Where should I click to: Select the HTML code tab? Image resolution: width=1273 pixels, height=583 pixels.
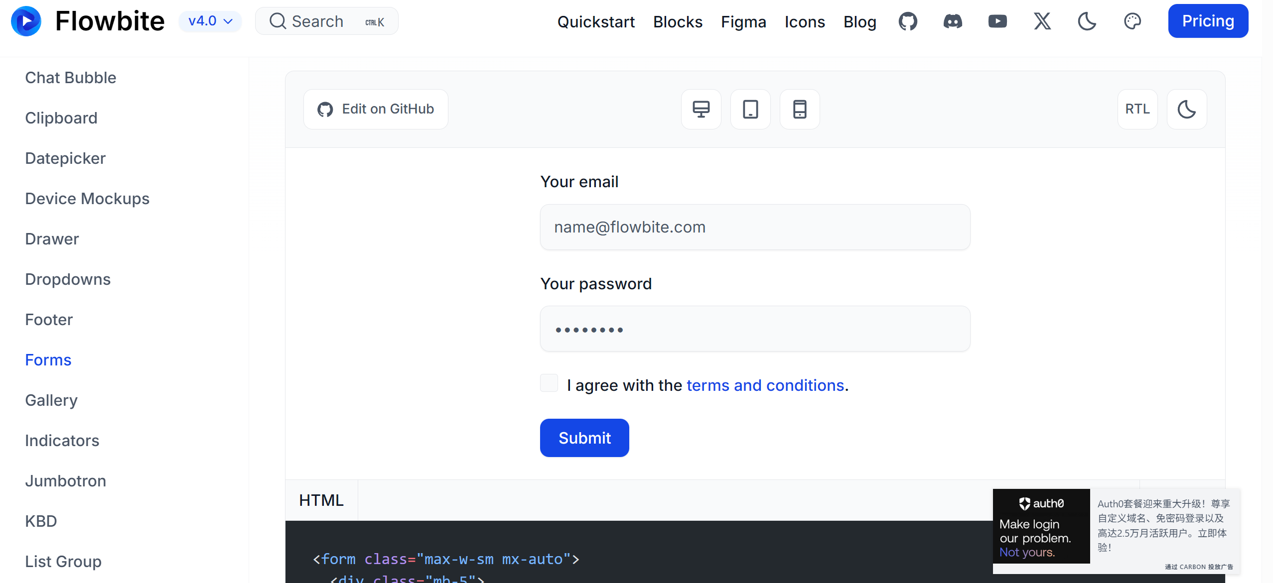[x=321, y=500]
